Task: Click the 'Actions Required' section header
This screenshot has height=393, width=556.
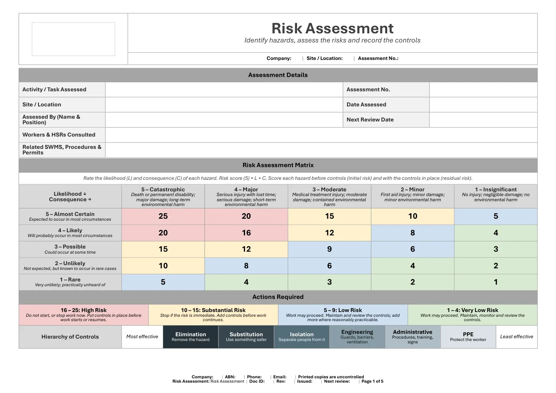Action: click(278, 297)
